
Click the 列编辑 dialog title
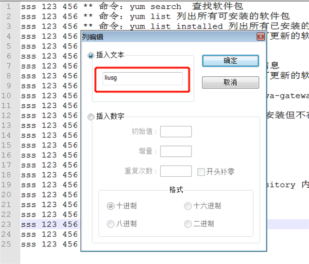92,37
